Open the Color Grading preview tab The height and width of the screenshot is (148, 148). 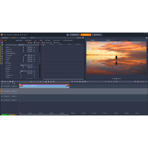(x=123, y=40)
